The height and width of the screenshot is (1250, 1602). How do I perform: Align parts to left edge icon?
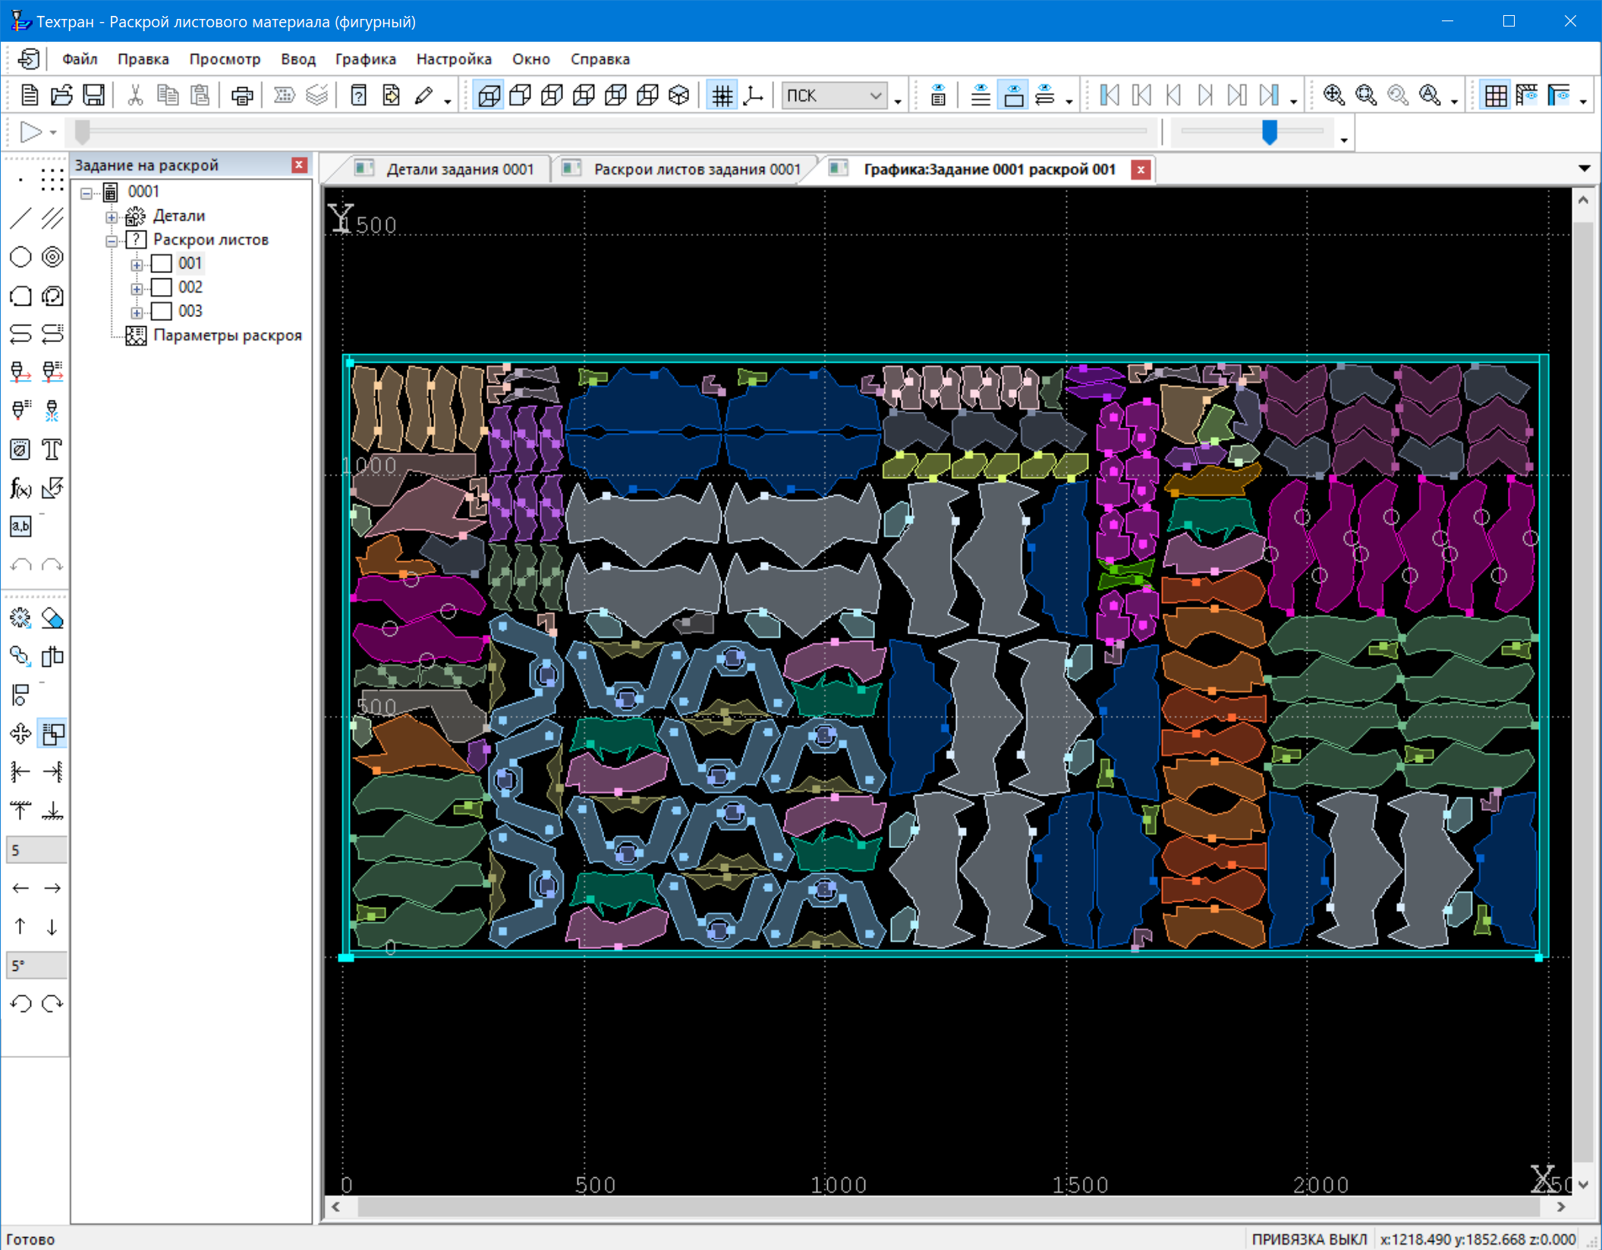(20, 772)
